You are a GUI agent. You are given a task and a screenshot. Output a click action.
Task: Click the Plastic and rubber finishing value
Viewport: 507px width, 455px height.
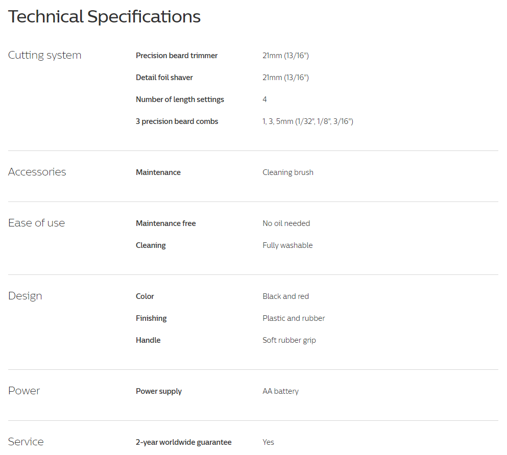[294, 318]
